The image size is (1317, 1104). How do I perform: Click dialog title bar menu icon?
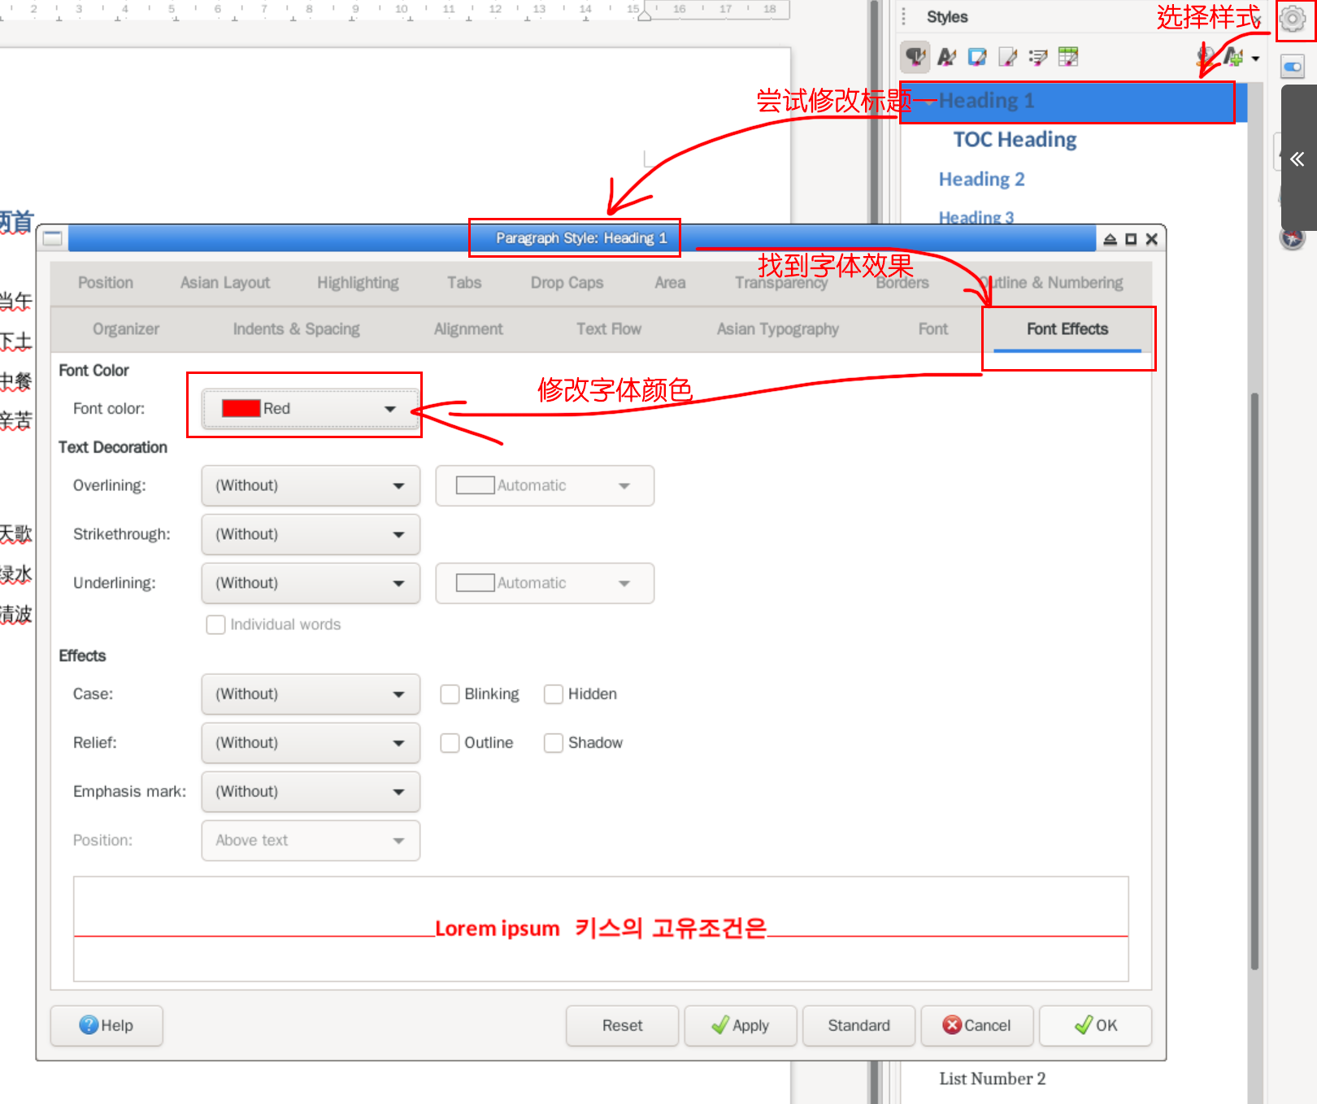click(53, 238)
